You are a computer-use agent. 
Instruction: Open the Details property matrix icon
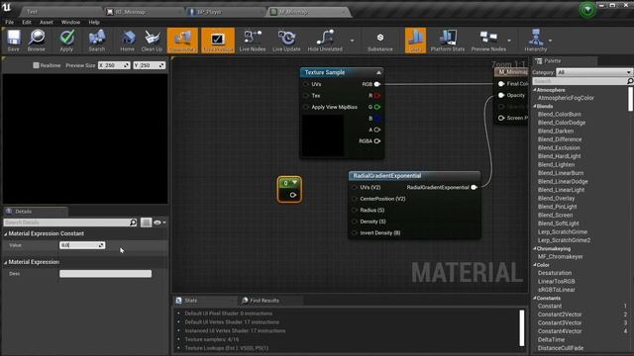(x=146, y=222)
